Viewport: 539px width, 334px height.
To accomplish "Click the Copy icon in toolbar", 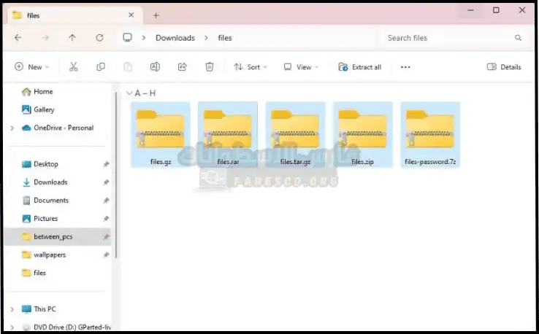I will point(101,67).
